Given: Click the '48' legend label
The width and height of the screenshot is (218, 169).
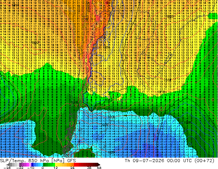Looking at the screenshot, I should tap(99, 168).
